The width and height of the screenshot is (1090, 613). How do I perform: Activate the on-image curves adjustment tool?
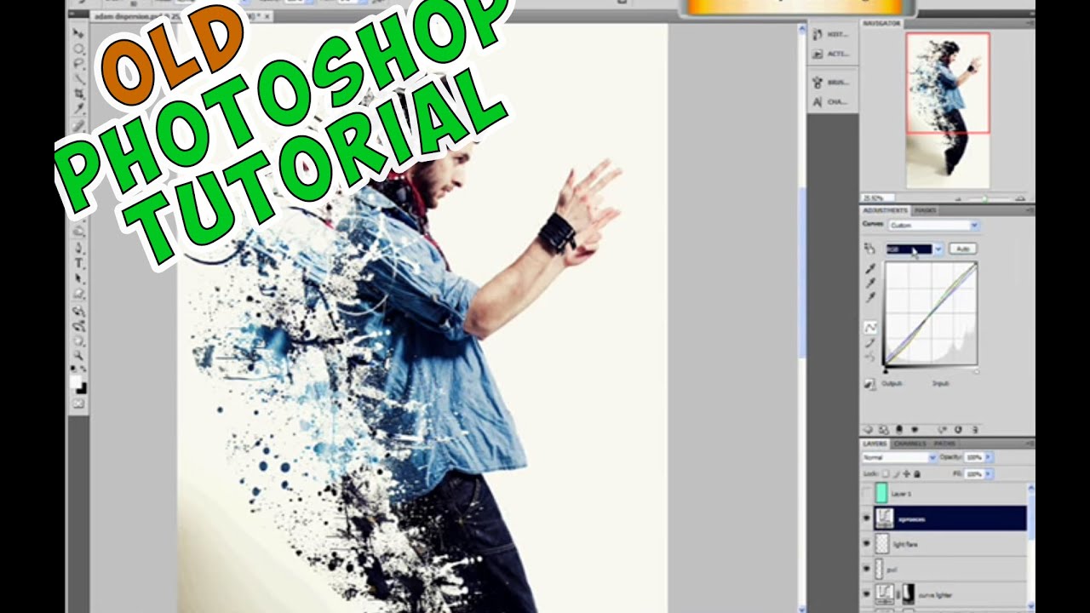click(869, 248)
